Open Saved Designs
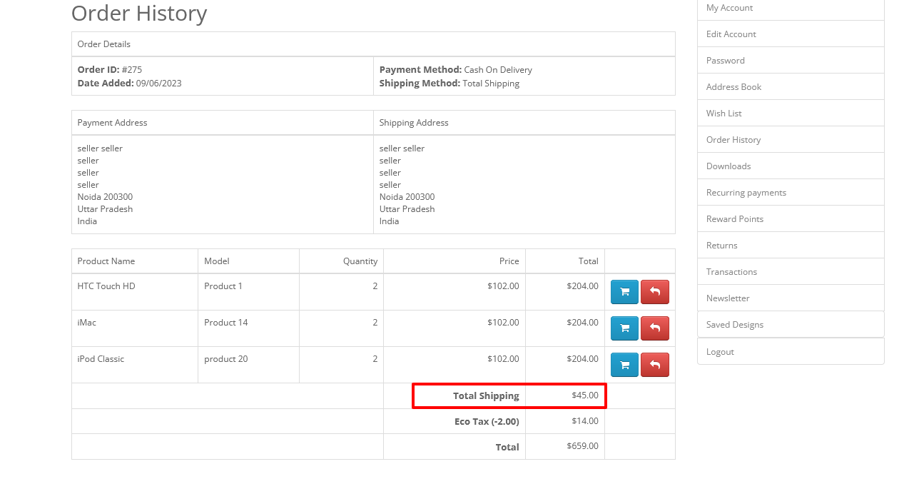 (791, 325)
